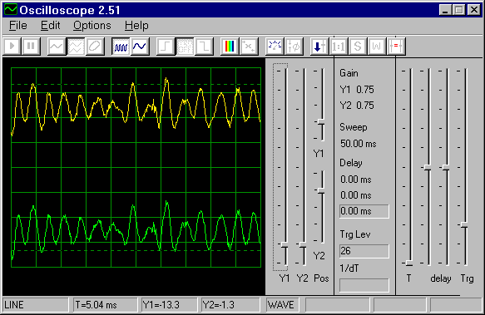Toggle the dense multi-cycle waveform icon
This screenshot has width=485, height=315.
[x=121, y=47]
